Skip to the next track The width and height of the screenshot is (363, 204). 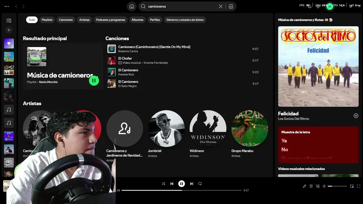pyautogui.click(x=191, y=184)
